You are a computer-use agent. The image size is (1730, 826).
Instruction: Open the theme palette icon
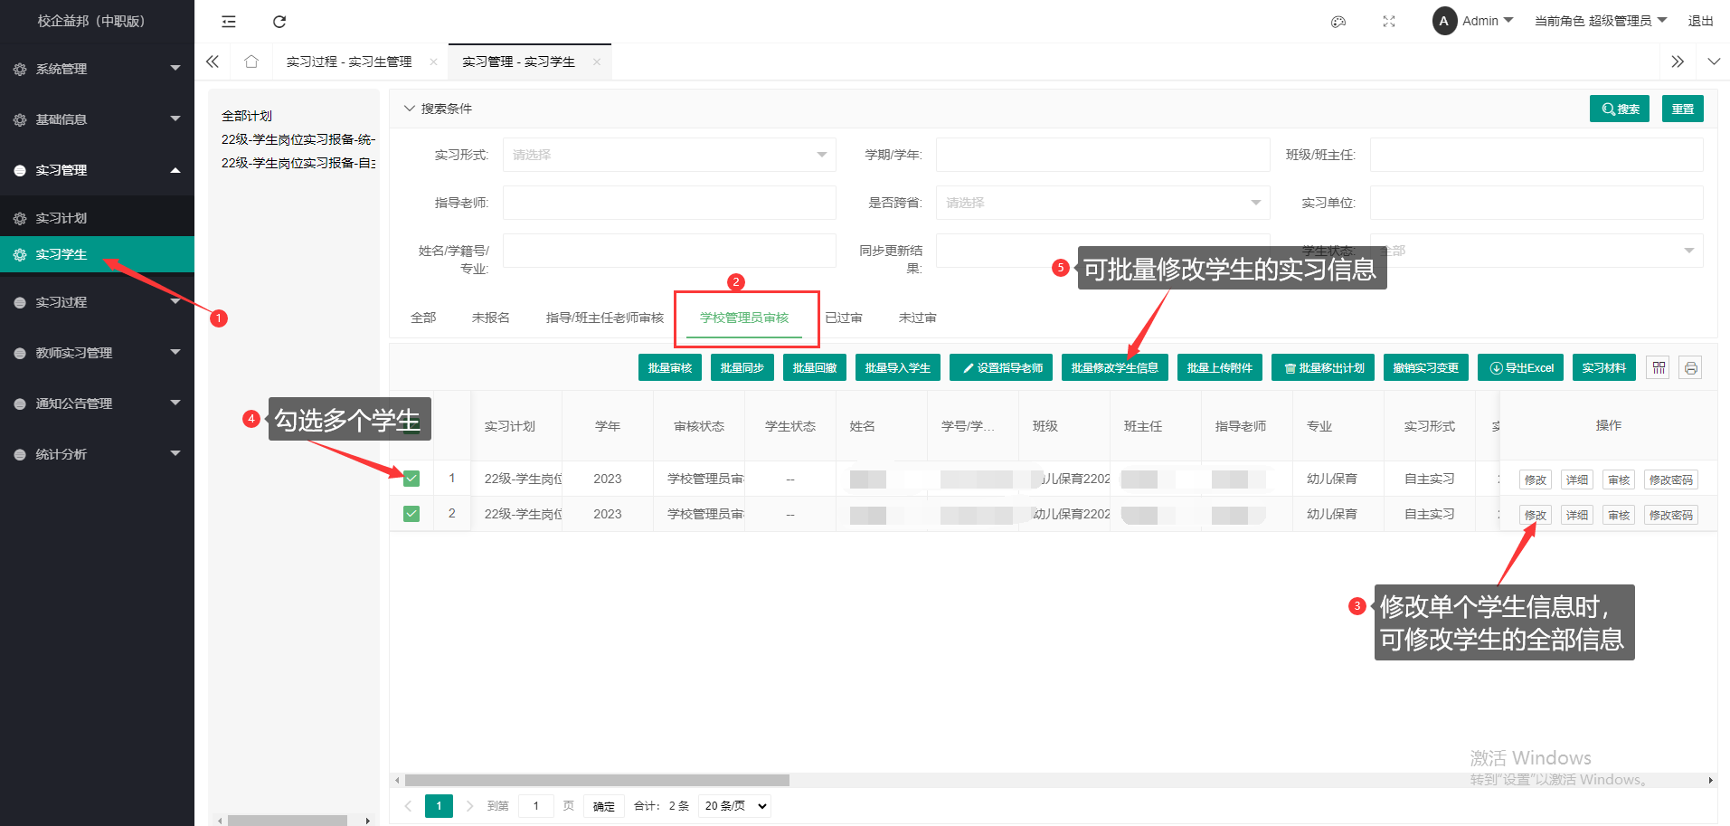pyautogui.click(x=1338, y=22)
